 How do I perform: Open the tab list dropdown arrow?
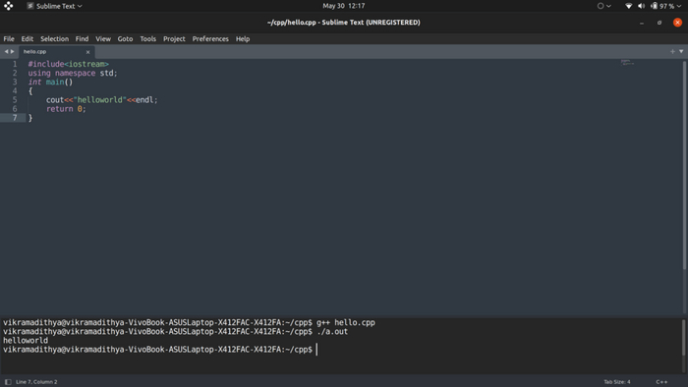click(x=681, y=51)
